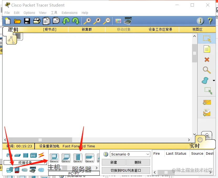Print with the printer toolbar icon
The width and height of the screenshot is (218, 178).
[x=37, y=21]
